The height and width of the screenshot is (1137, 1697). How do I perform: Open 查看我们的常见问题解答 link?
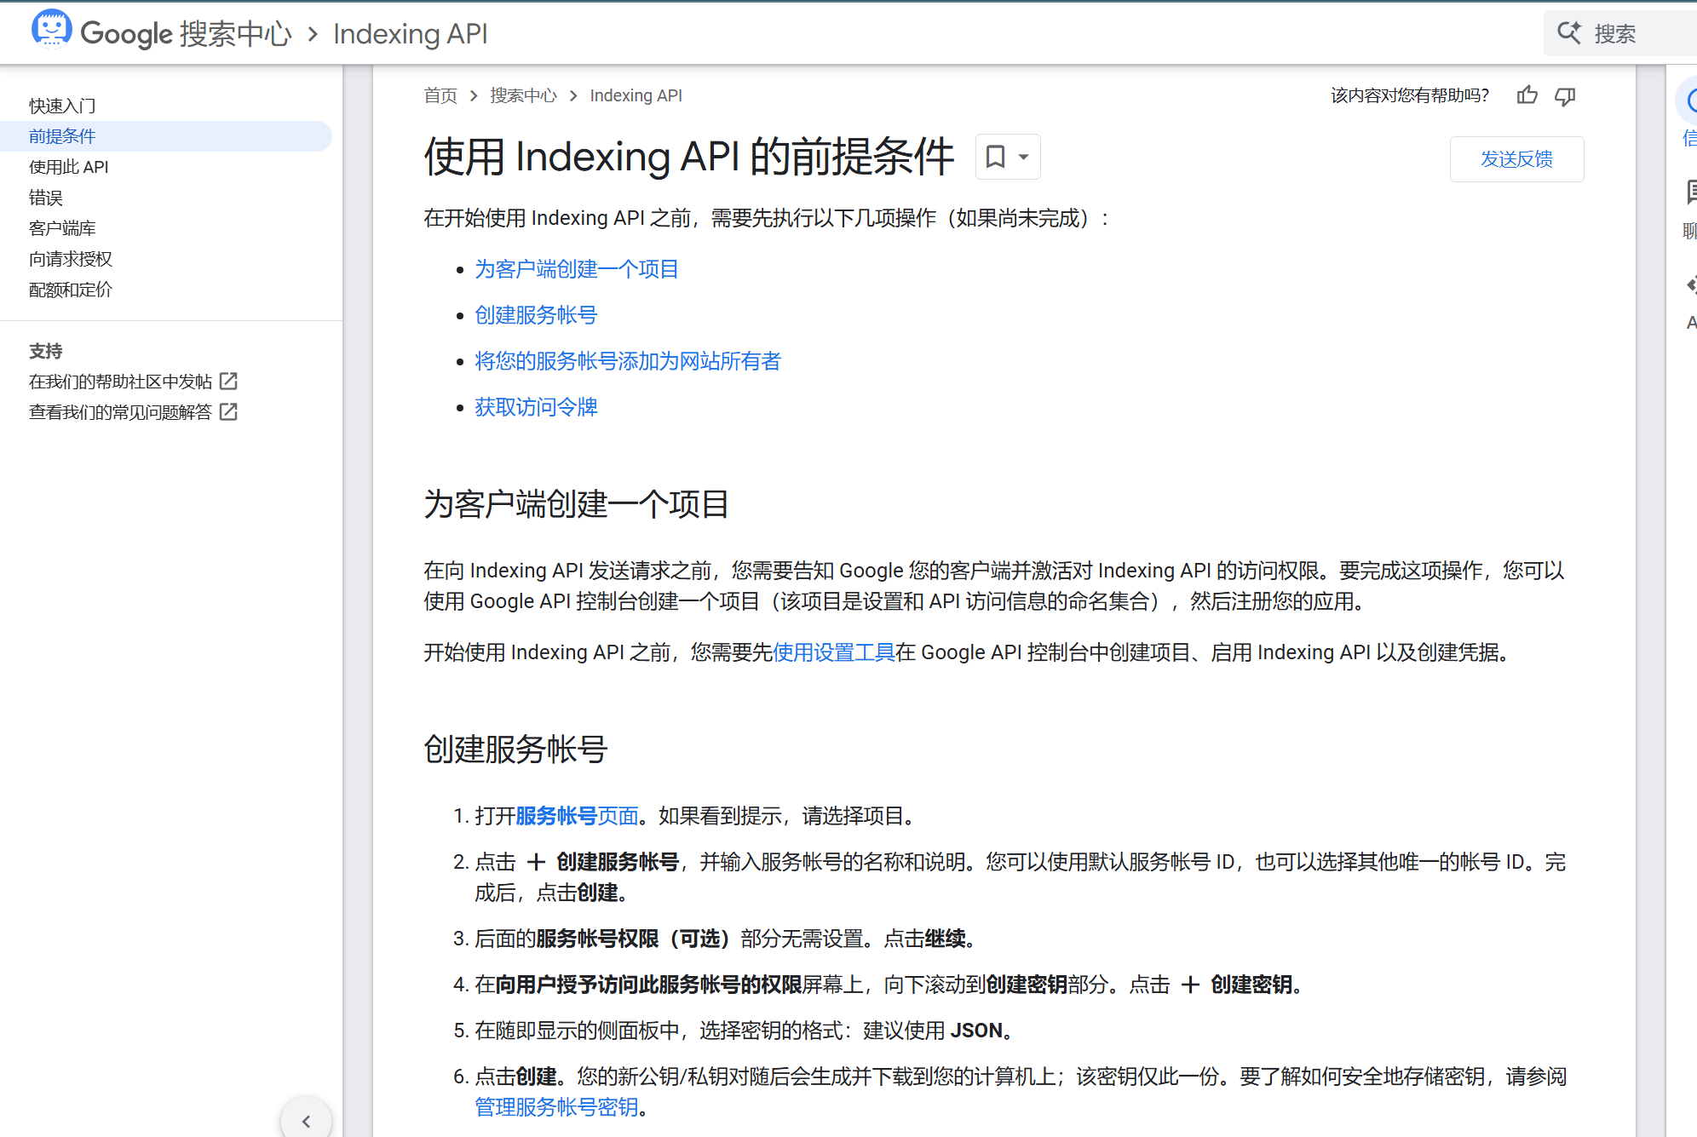pos(120,412)
